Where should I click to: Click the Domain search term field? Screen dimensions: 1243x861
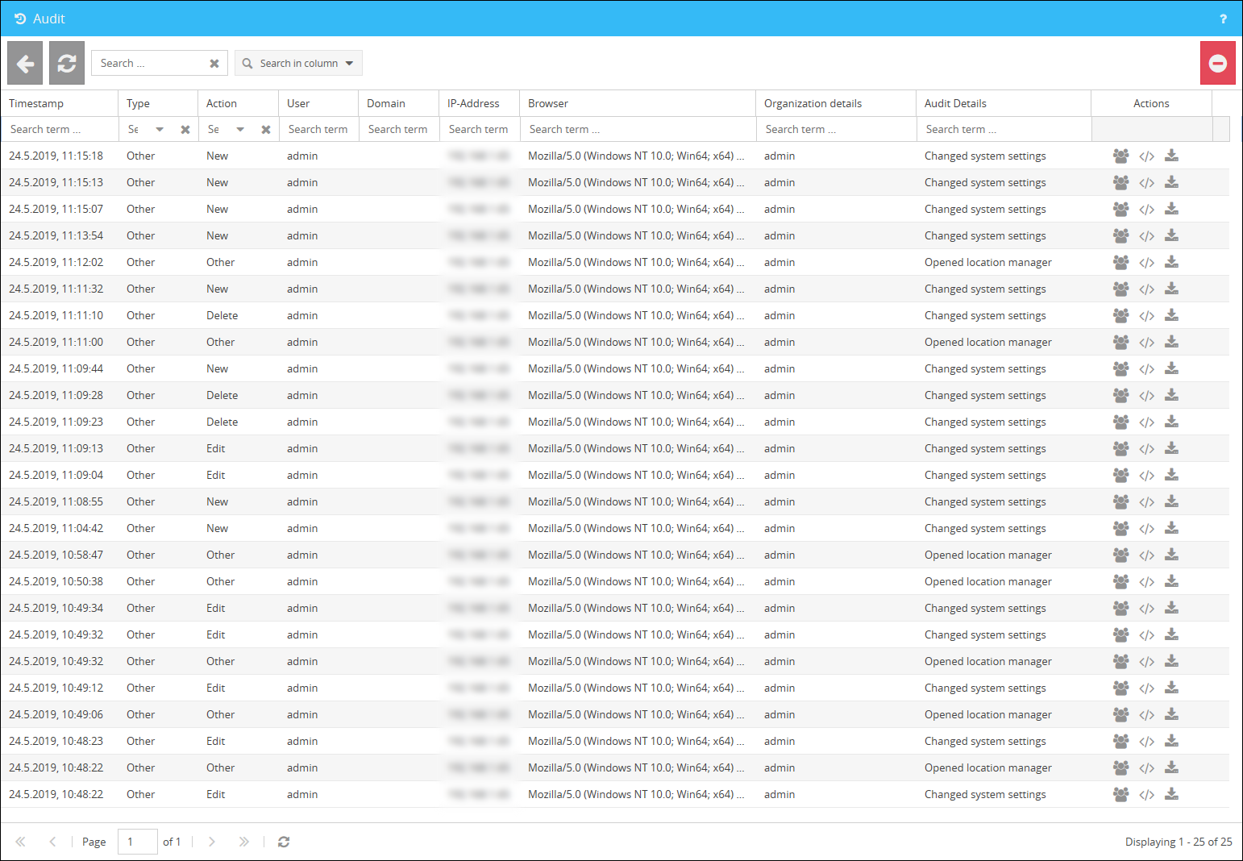point(399,129)
